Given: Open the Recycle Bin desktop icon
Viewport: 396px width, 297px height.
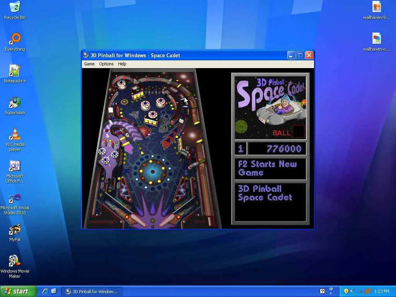Looking at the screenshot, I should click(x=15, y=10).
